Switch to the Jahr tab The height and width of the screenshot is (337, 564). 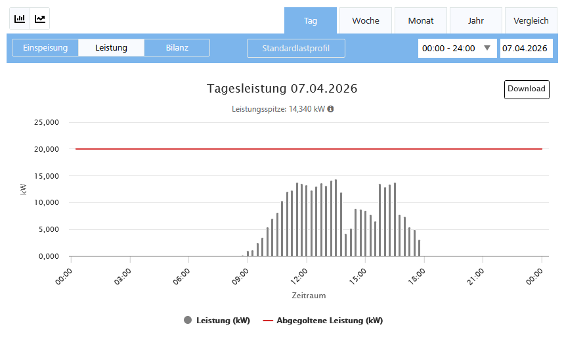tap(476, 20)
